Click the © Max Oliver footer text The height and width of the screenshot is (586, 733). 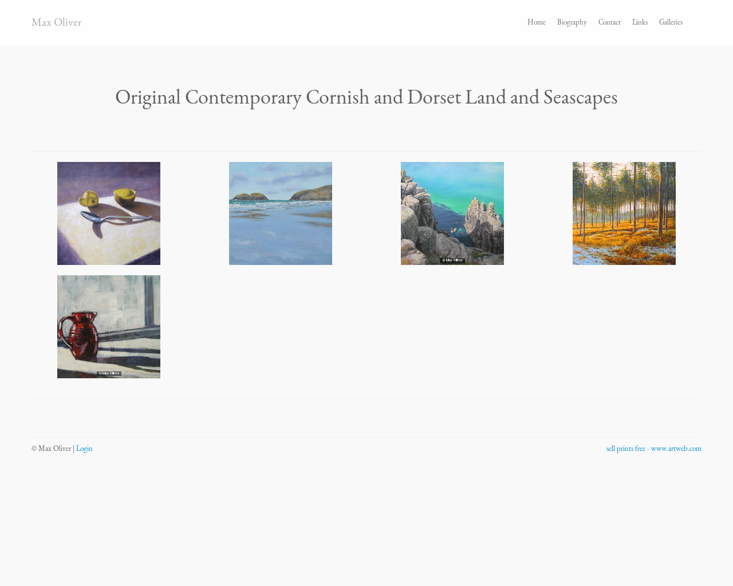coord(52,449)
